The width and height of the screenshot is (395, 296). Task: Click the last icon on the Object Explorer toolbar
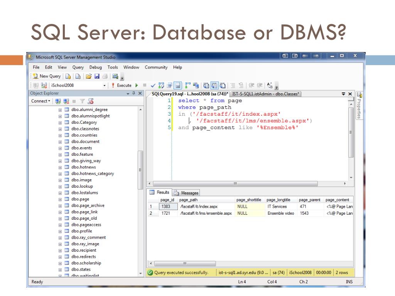point(90,101)
